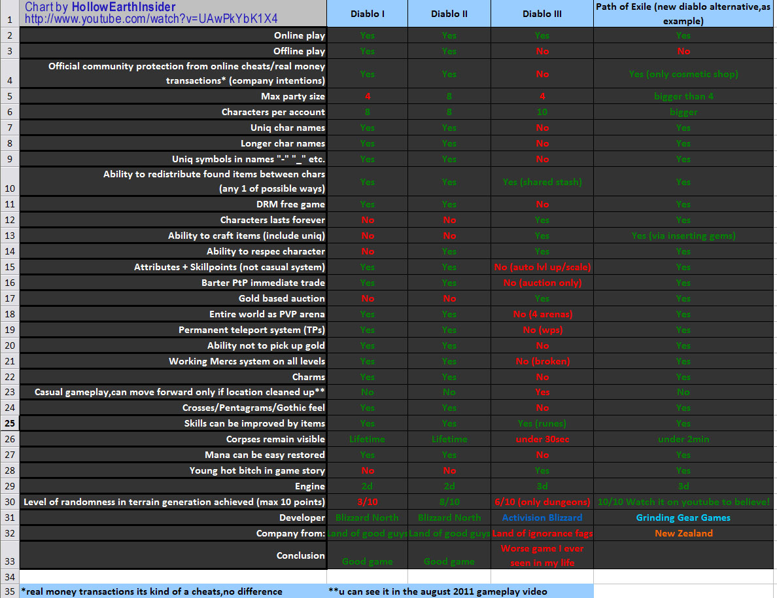Click the "New Zealand" cell
The image size is (777, 598).
point(683,533)
